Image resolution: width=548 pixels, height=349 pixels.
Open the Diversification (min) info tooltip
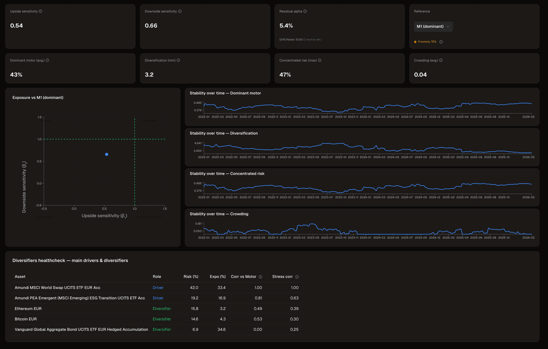pos(178,60)
